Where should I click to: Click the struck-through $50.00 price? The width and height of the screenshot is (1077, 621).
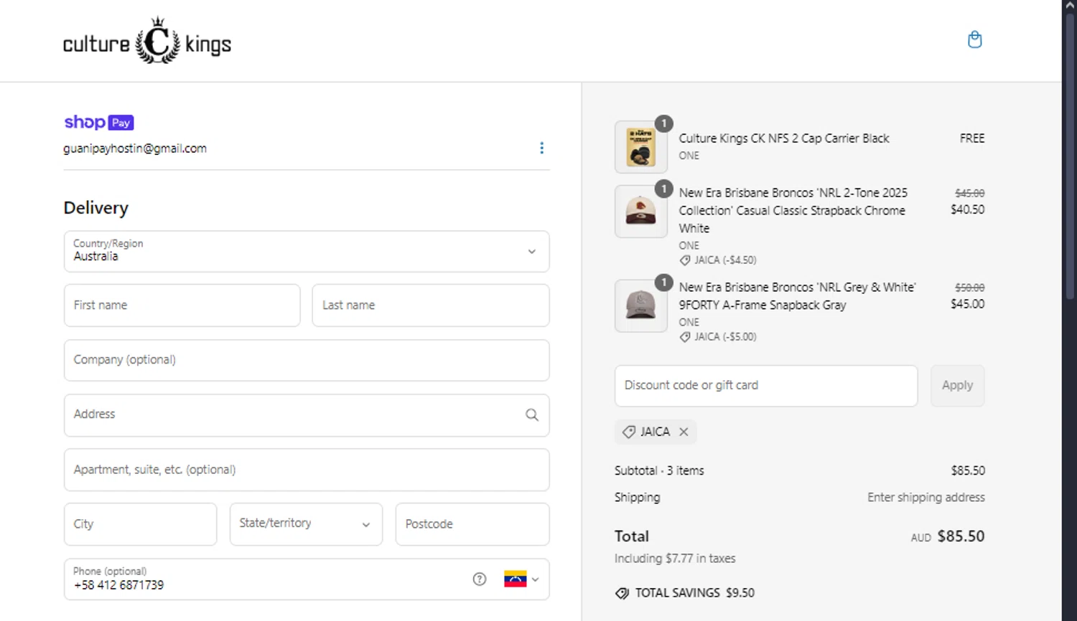(x=969, y=288)
